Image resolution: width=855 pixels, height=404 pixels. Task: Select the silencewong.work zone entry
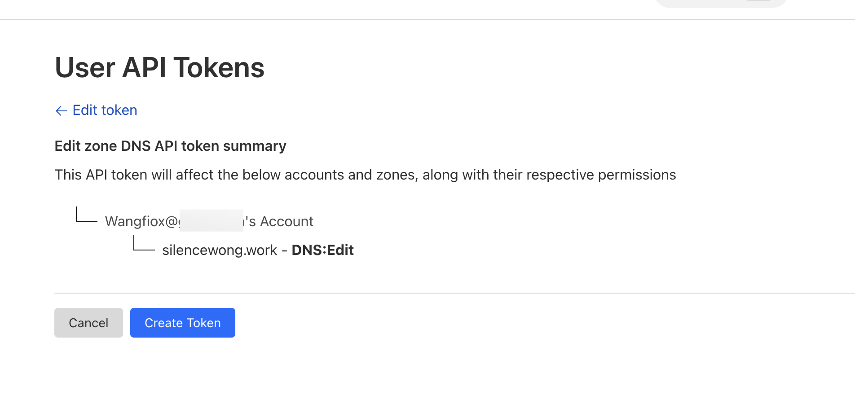(x=220, y=250)
